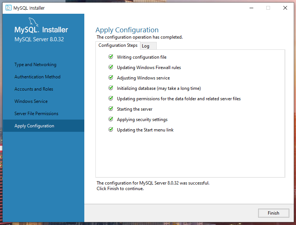The image size is (296, 225).
Task: Click the "Adjusting Windows service" text
Action: pos(143,78)
